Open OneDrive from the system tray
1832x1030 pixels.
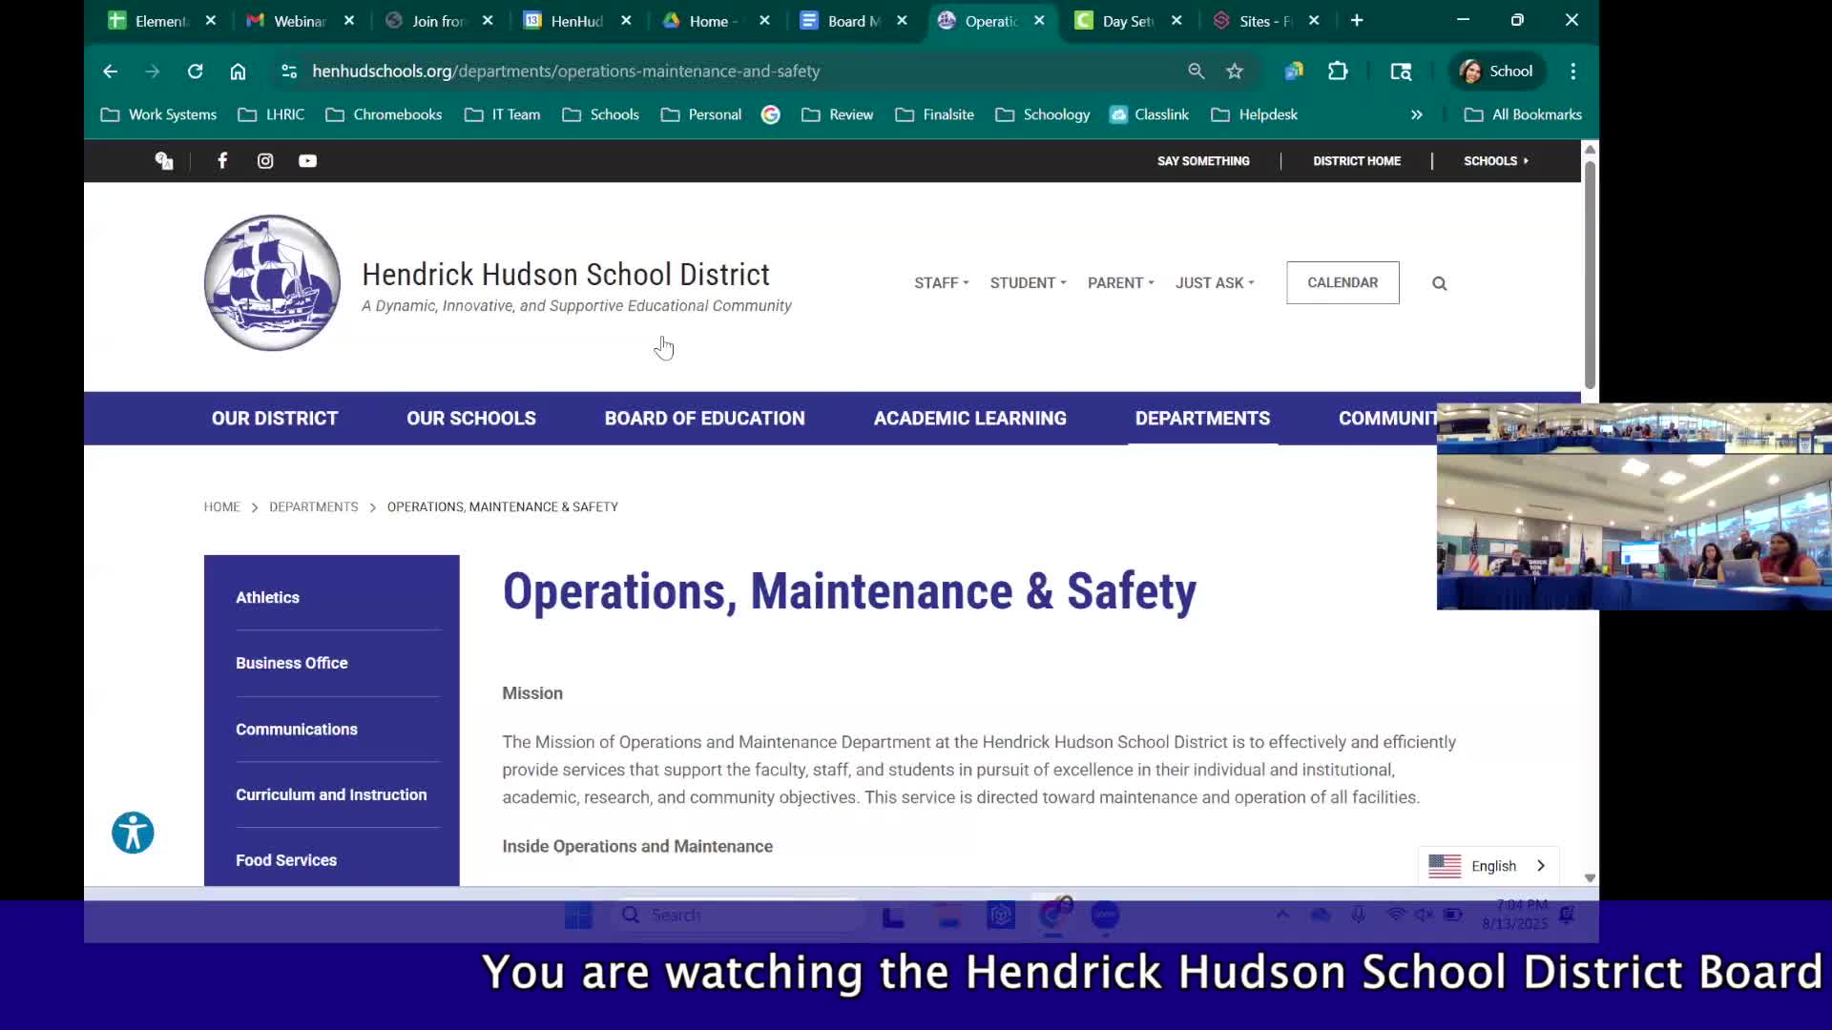(x=1320, y=914)
